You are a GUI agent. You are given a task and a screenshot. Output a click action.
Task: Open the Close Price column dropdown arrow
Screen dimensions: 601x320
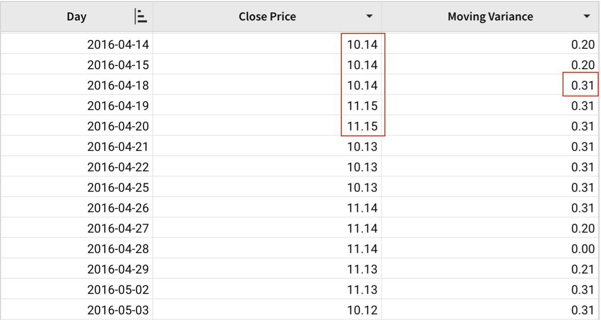369,17
